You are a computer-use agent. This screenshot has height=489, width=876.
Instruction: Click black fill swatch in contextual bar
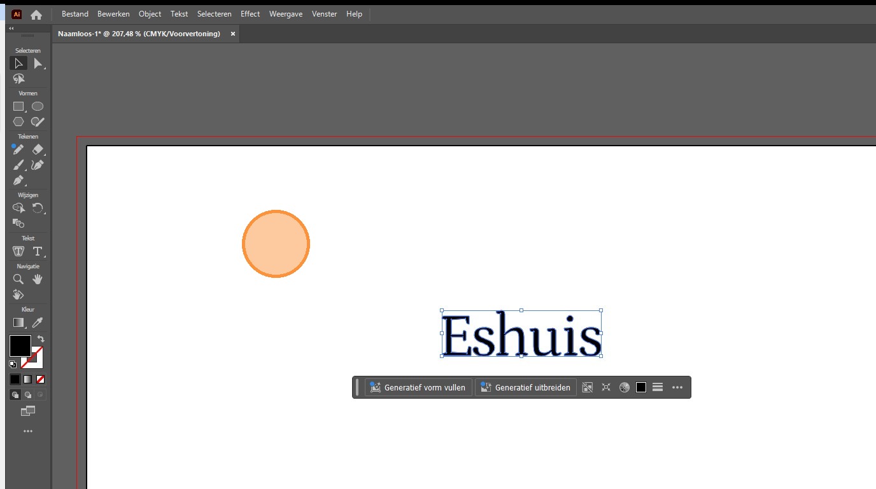[x=641, y=387]
